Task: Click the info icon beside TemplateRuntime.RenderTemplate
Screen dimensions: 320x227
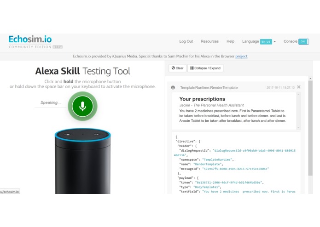Action: [x=173, y=88]
